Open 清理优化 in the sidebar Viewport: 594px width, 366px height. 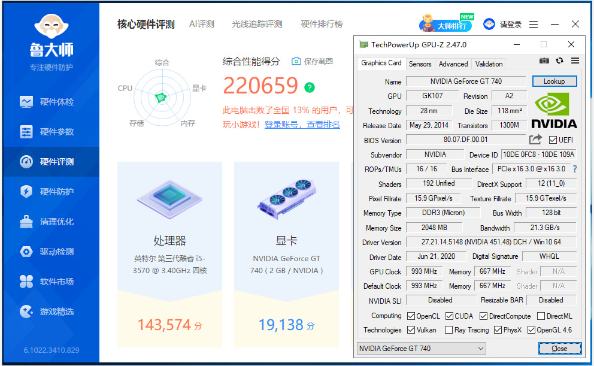click(51, 222)
